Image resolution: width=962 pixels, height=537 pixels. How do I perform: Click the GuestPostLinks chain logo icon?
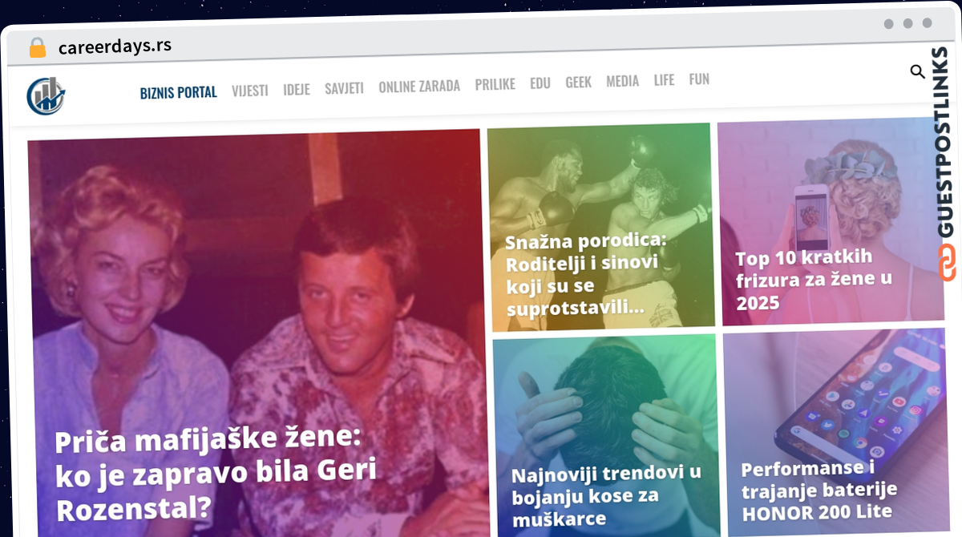coord(947,262)
